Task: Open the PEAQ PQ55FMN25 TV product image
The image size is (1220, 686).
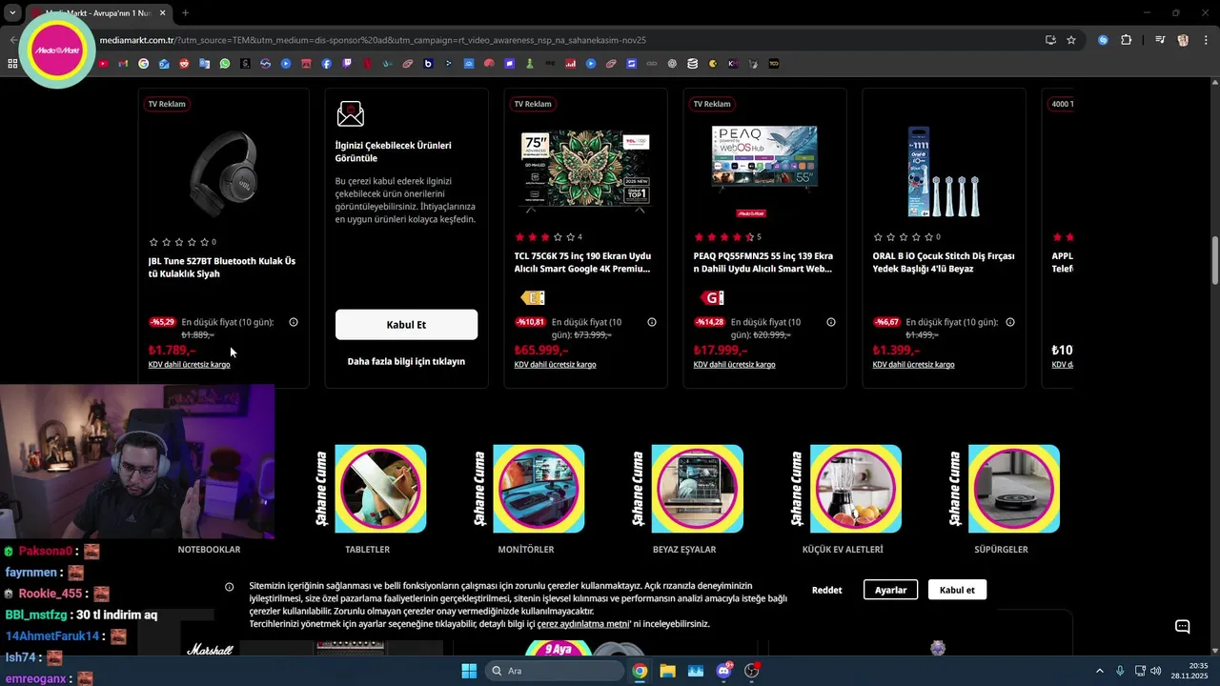Action: (764, 171)
